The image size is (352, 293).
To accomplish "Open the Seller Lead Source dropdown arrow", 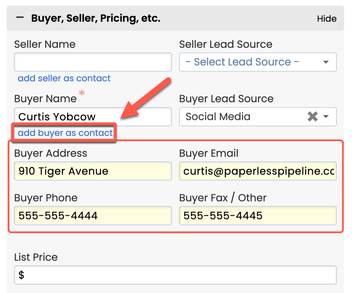I will click(325, 62).
